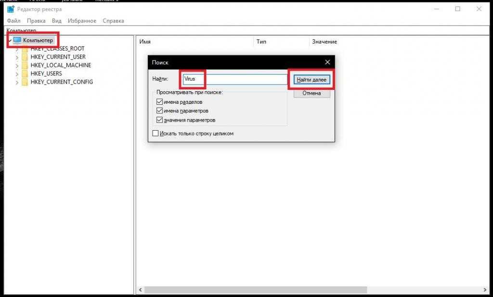The height and width of the screenshot is (297, 493).
Task: Expand the HKEY_USERS branch
Action: [17, 74]
